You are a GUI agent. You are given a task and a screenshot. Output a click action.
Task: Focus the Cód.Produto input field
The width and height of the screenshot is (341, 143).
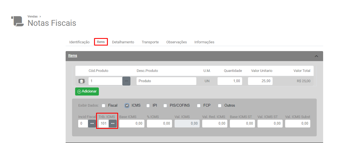pyautogui.click(x=106, y=81)
